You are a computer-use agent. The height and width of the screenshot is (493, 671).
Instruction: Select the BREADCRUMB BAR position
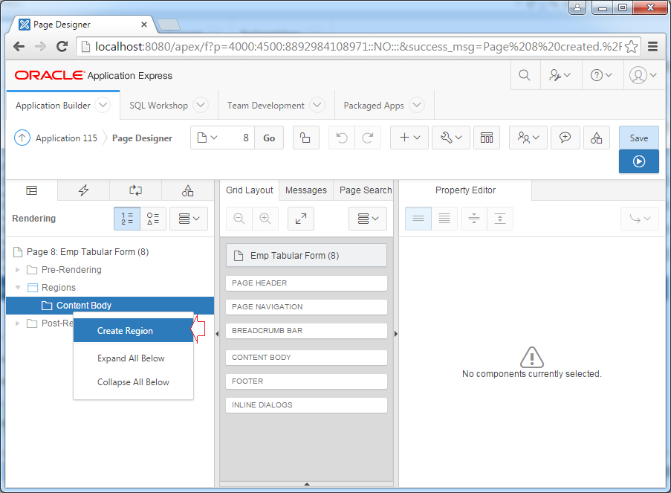(x=306, y=331)
